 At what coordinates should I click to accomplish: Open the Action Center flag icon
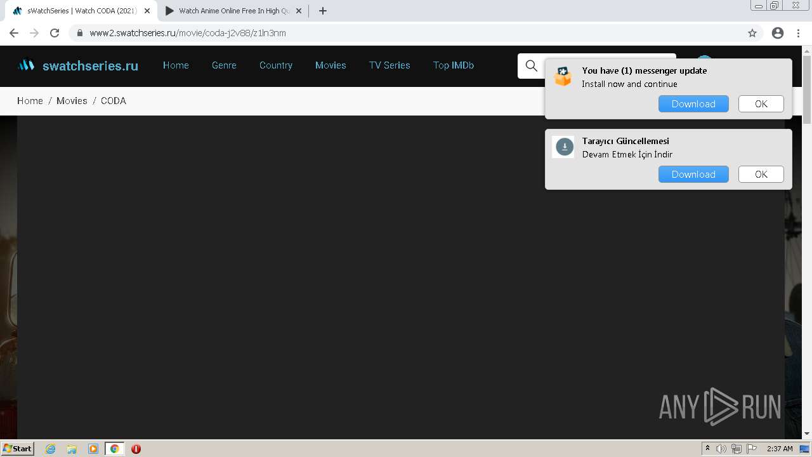[x=752, y=449]
